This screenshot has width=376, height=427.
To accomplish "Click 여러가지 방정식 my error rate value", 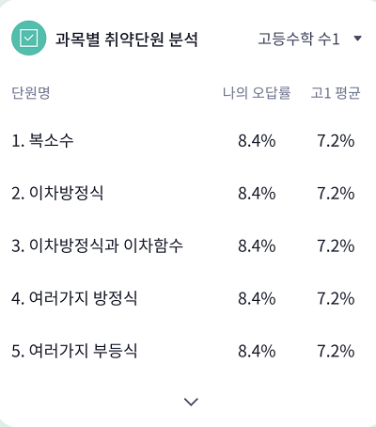I will coord(257,298).
